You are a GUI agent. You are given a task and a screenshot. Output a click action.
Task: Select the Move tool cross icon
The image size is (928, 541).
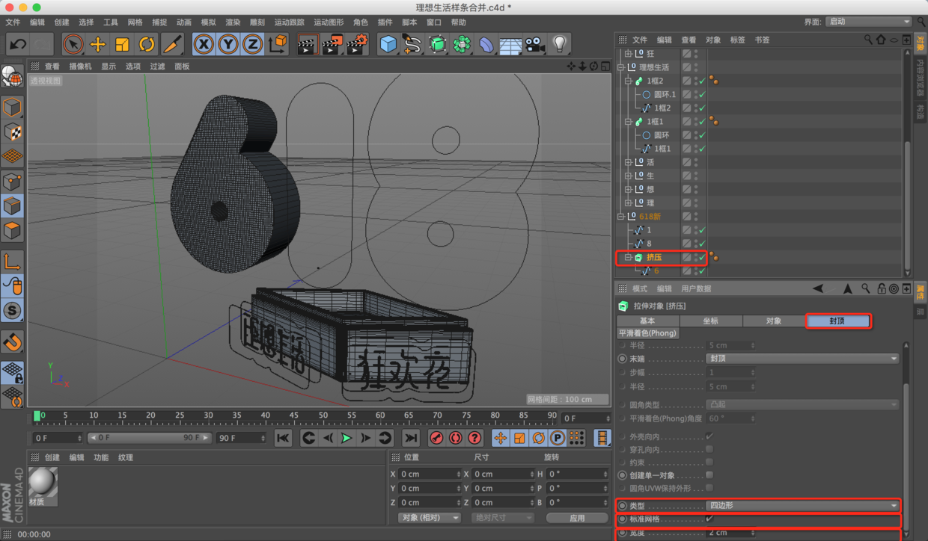tap(97, 44)
